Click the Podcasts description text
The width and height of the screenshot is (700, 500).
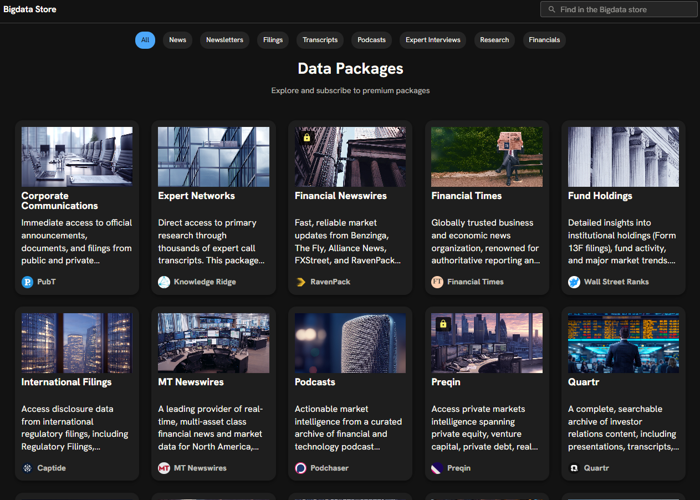[x=348, y=428]
